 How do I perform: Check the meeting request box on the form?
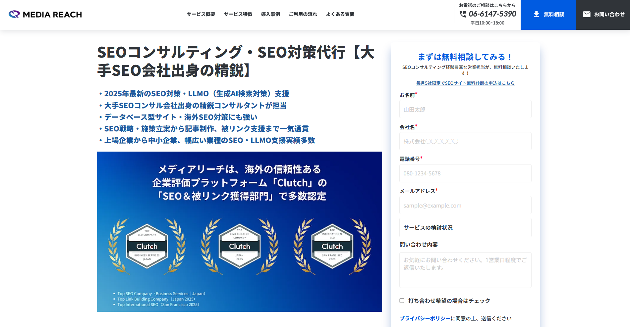click(x=402, y=301)
